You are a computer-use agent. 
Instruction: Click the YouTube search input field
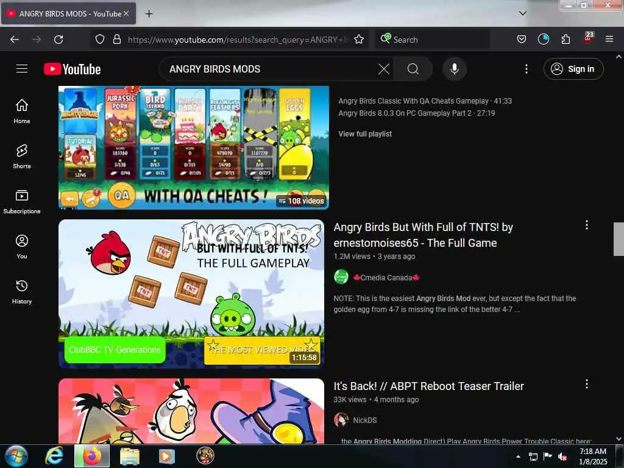[x=271, y=69]
